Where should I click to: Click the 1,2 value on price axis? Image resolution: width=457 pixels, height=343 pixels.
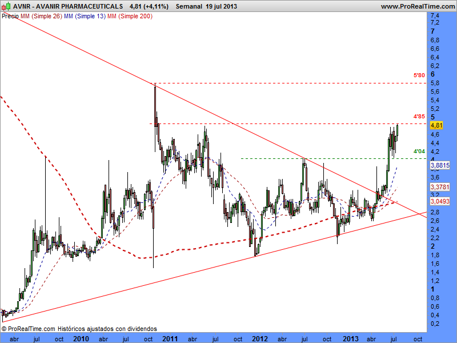coord(435,281)
